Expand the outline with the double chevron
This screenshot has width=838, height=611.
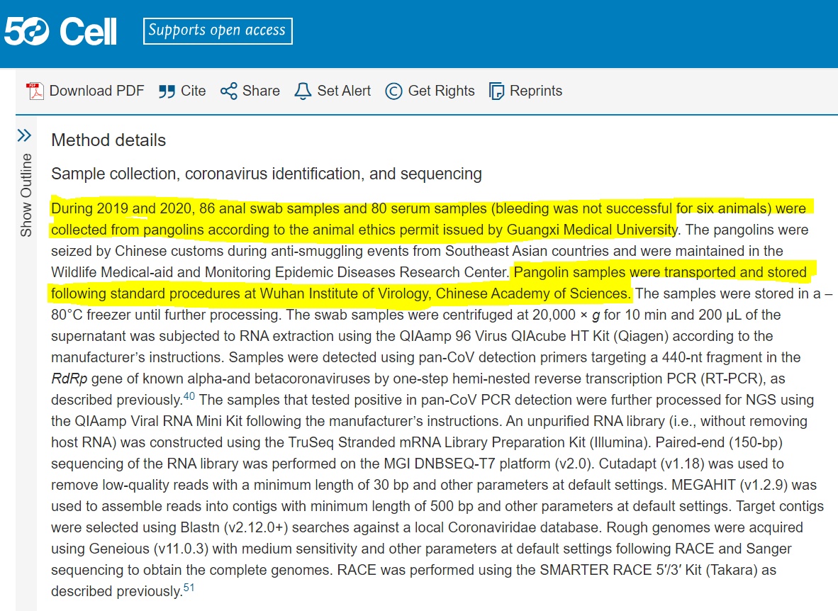25,135
